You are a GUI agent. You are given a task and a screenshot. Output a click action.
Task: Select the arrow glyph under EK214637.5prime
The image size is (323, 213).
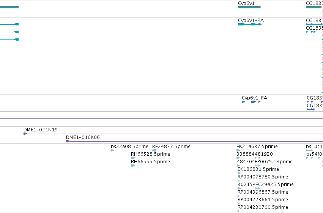point(238,150)
